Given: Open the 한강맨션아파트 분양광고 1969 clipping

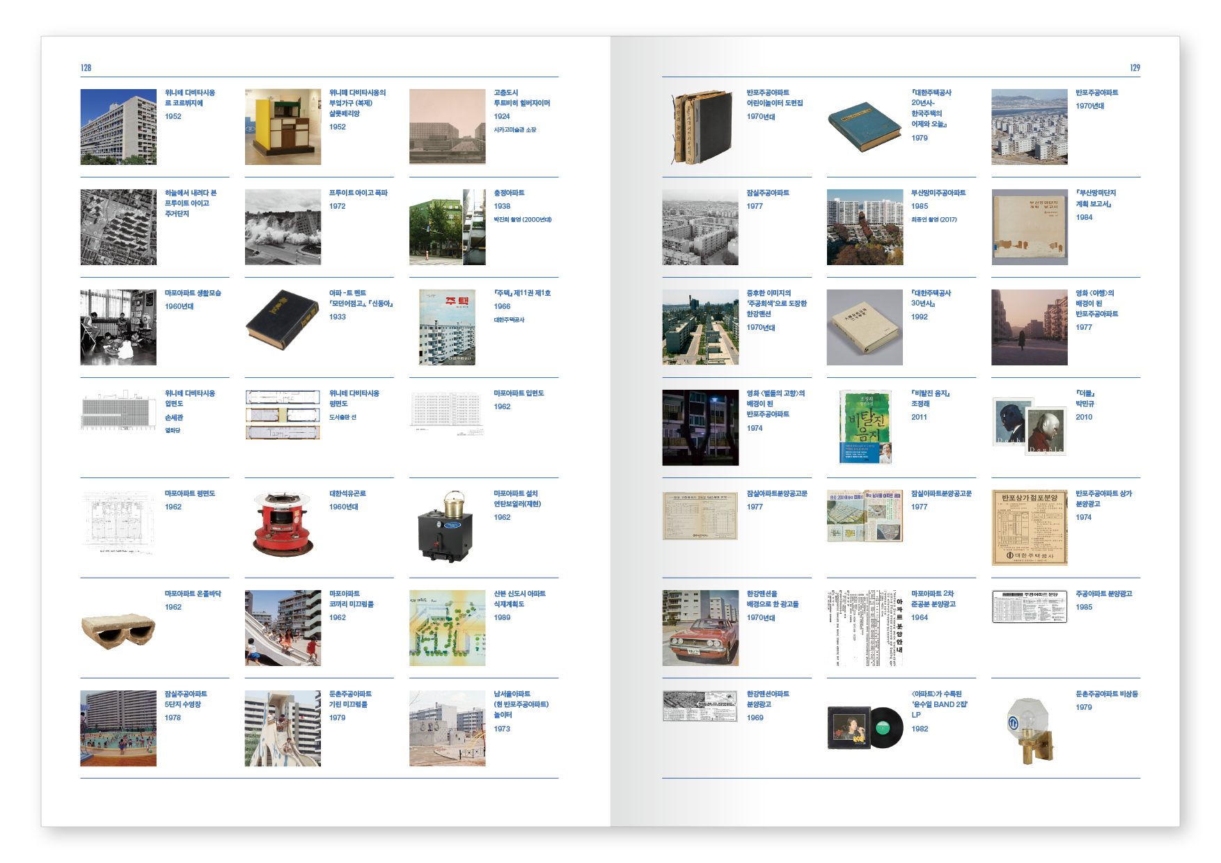Looking at the screenshot, I should point(700,706).
